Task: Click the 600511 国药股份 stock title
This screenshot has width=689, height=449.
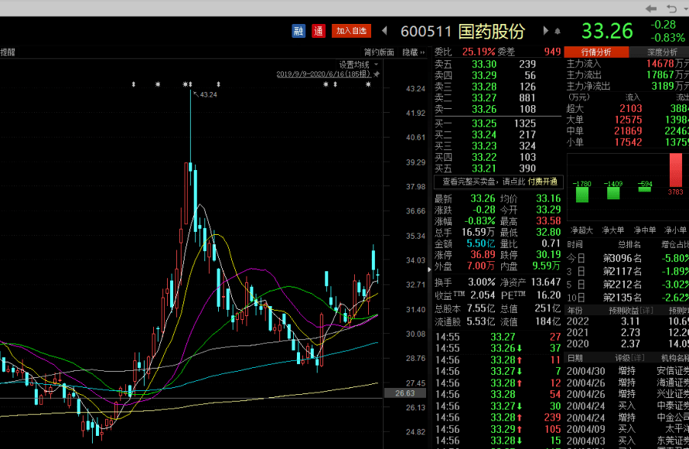Action: [x=463, y=31]
